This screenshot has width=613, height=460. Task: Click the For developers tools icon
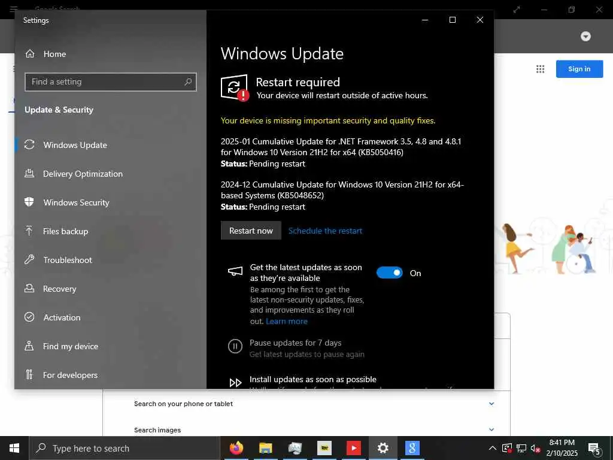[x=29, y=375]
